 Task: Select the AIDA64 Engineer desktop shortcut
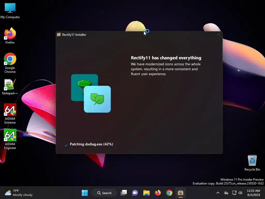coord(10,139)
